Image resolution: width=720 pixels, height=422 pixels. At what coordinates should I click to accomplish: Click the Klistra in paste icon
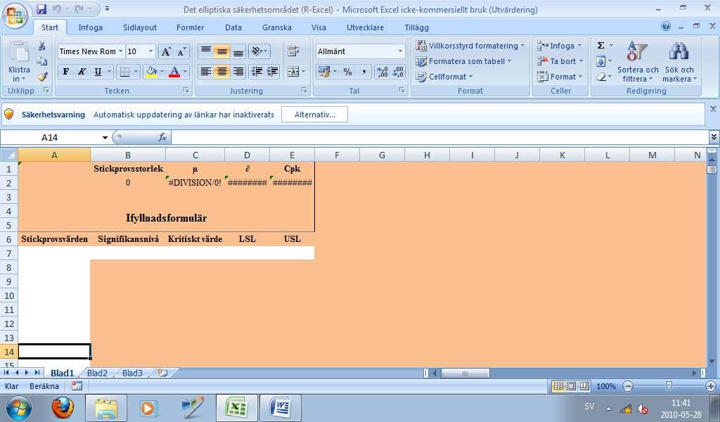pos(20,51)
